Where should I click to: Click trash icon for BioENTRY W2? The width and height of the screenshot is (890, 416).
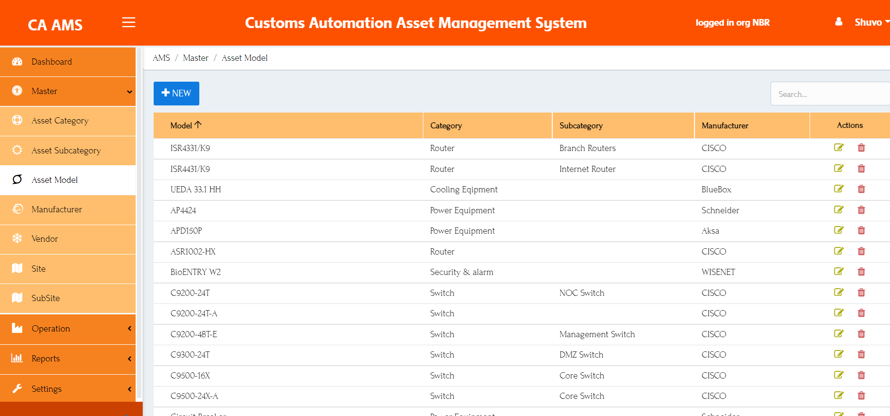(x=861, y=272)
